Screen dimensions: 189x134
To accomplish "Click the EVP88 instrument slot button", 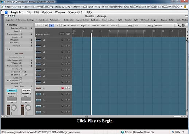I will 12,91.
